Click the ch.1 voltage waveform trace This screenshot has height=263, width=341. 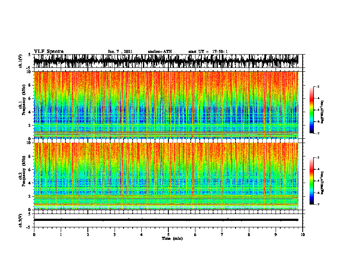coord(166,61)
